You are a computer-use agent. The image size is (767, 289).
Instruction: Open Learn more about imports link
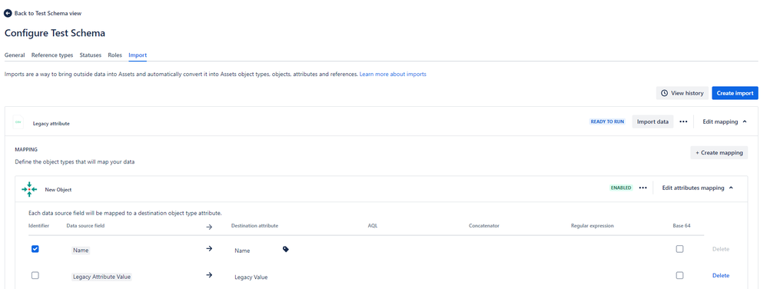point(393,75)
